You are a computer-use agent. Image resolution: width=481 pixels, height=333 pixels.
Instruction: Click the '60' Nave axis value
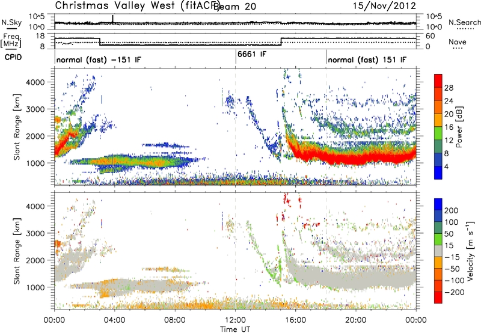point(430,36)
